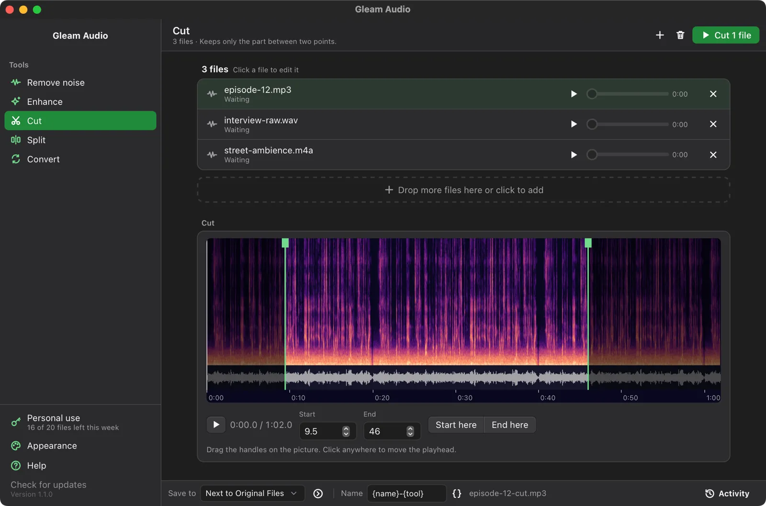
Task: Open the Remove noise tool
Action: coord(80,82)
